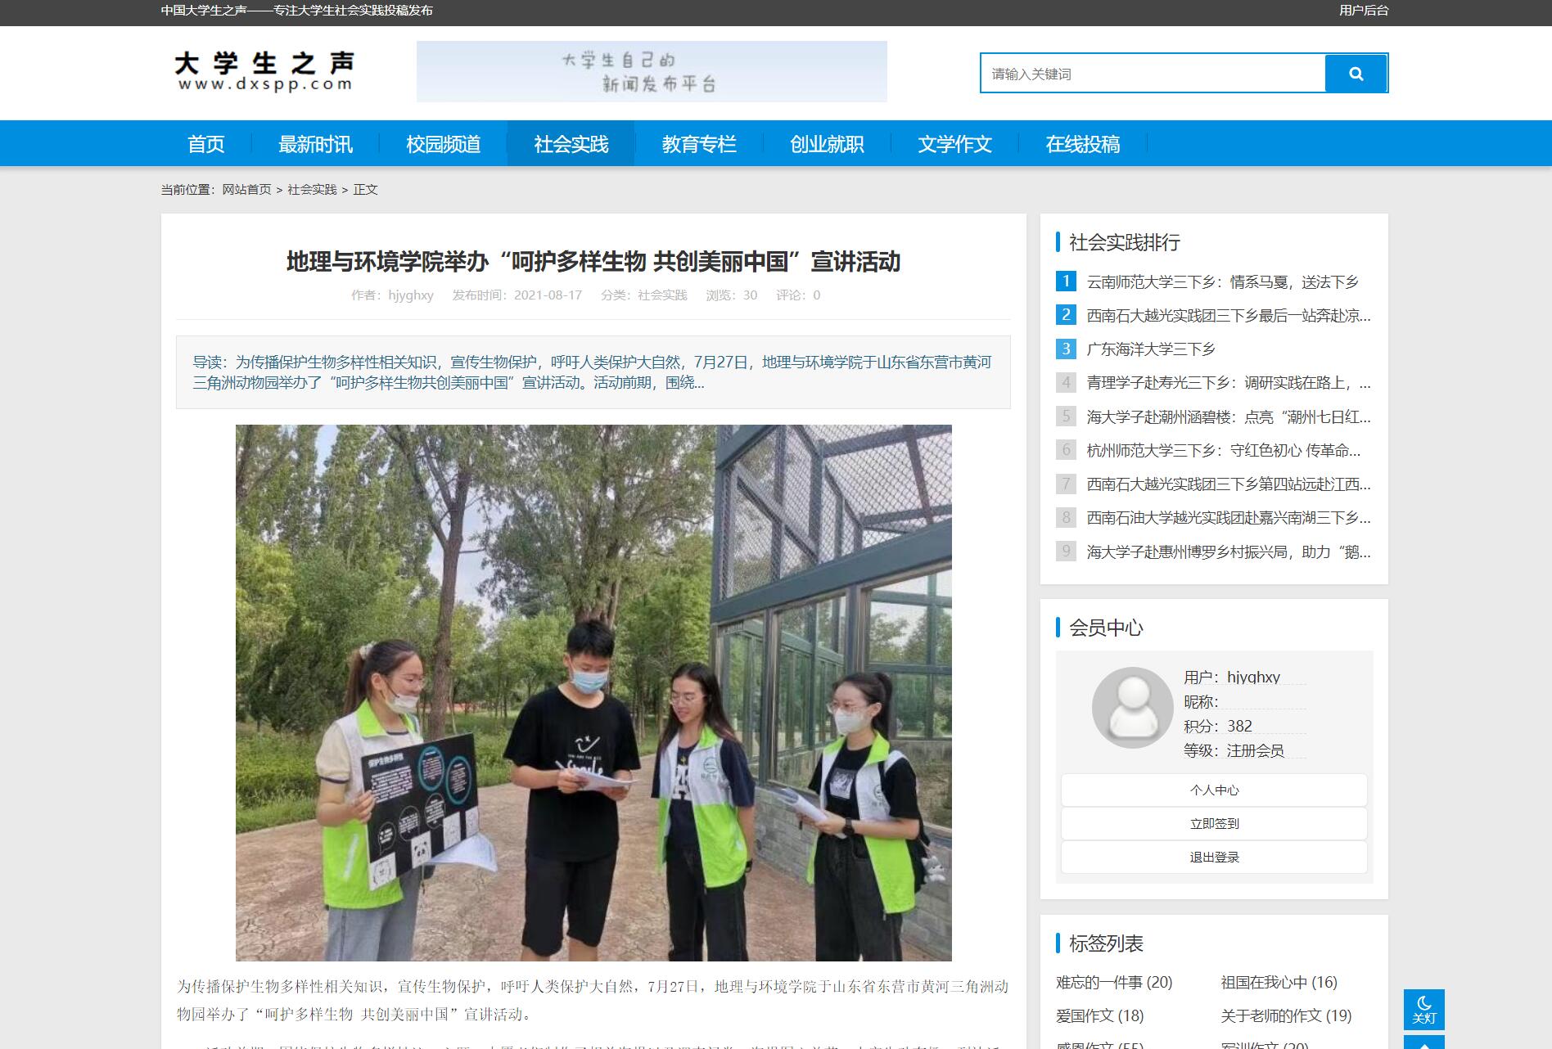Click the rank number 3 badge
Viewport: 1552px width, 1049px height.
point(1066,349)
